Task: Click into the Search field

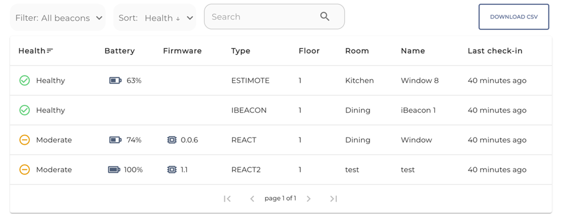Action: [274, 17]
